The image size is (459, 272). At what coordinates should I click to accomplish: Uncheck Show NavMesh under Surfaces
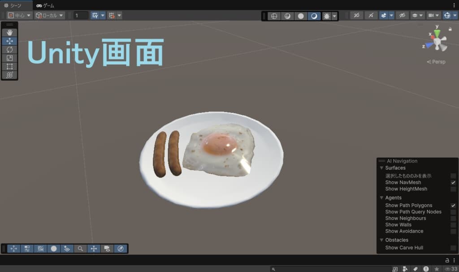454,182
